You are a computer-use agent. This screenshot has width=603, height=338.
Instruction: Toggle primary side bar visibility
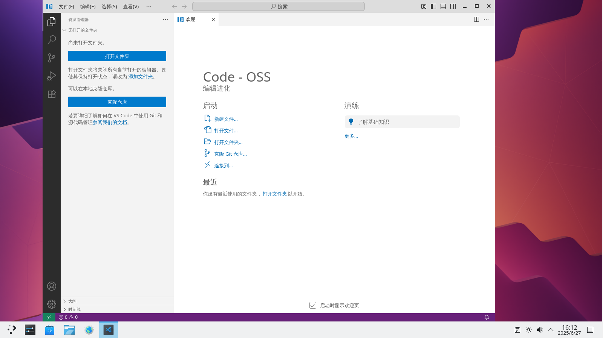[433, 6]
